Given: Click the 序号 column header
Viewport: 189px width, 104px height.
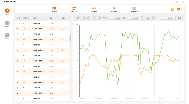Looking at the screenshot, I should 18,18.
